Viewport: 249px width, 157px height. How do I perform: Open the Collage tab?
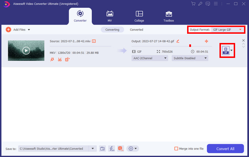point(139,16)
